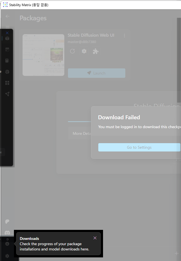This screenshot has height=261, width=181.
Task: Click the small square badge above Downloads
Action: pos(7,239)
